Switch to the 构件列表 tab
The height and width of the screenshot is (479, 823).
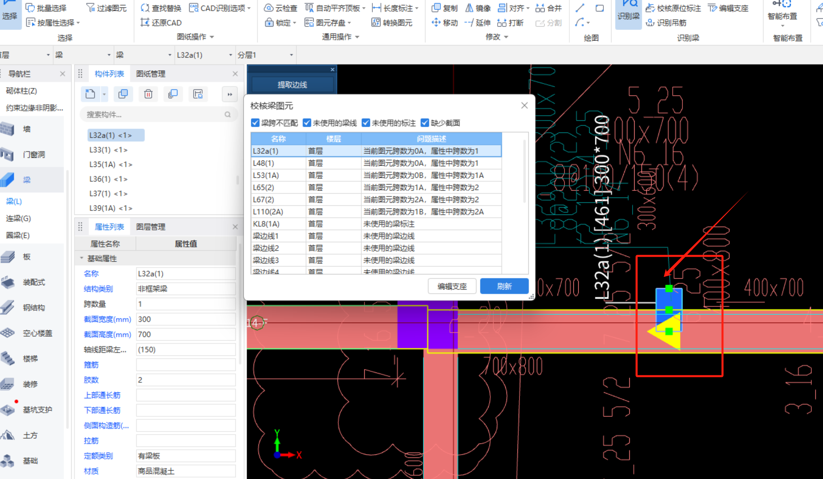coord(109,74)
